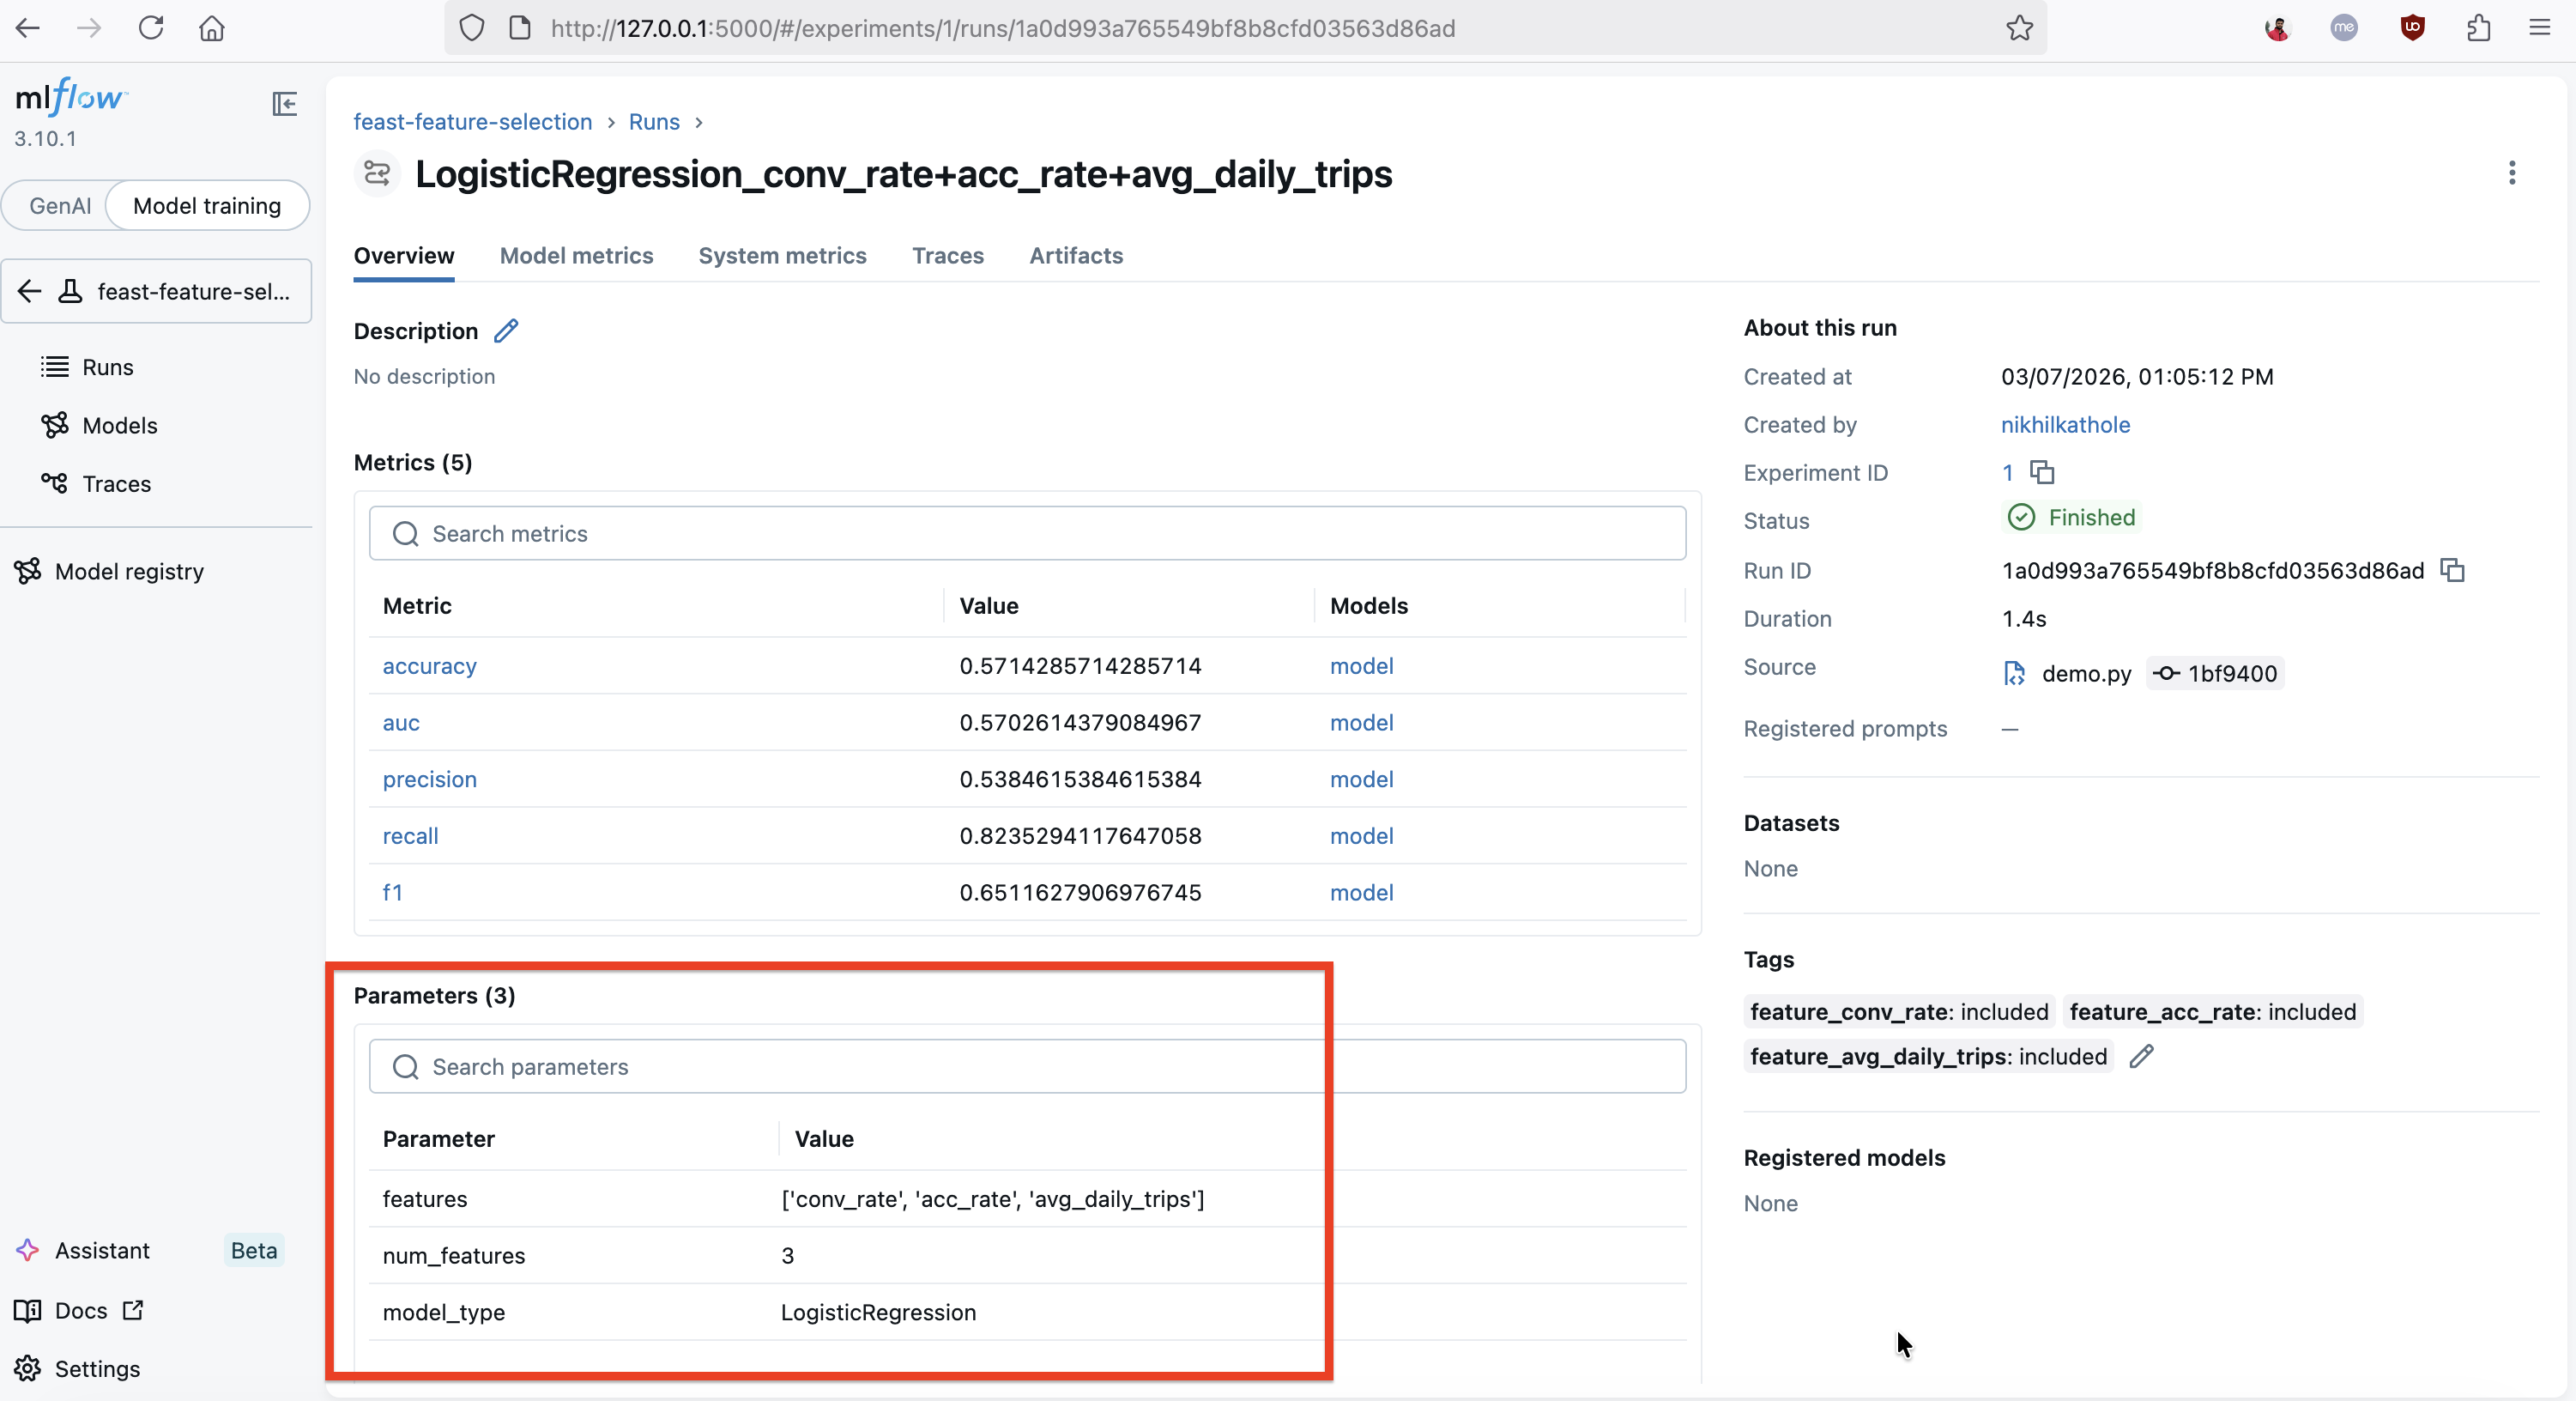Bookmark the page with the star icon
The width and height of the screenshot is (2576, 1401).
pos(2019,28)
